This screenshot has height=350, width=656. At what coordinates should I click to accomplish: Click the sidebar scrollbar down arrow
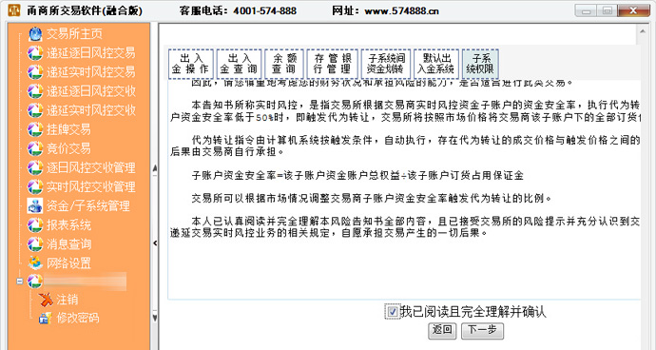[x=155, y=318]
